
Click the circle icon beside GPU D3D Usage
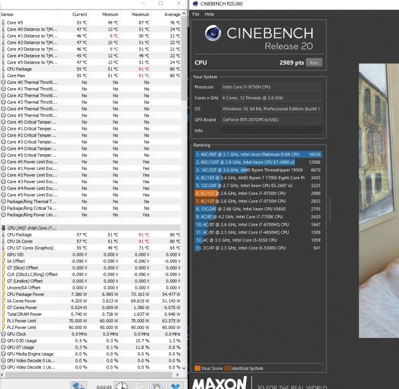[3, 340]
